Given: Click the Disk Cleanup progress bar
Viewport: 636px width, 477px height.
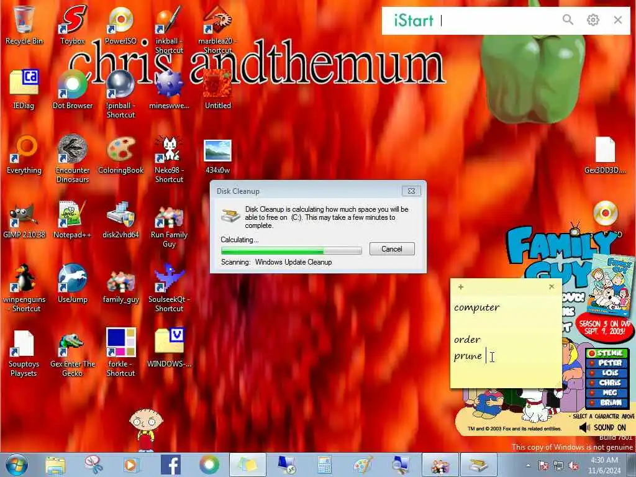Looking at the screenshot, I should [291, 250].
